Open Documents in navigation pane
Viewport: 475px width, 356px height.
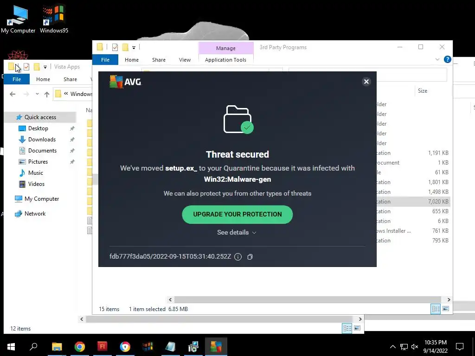[x=42, y=151]
